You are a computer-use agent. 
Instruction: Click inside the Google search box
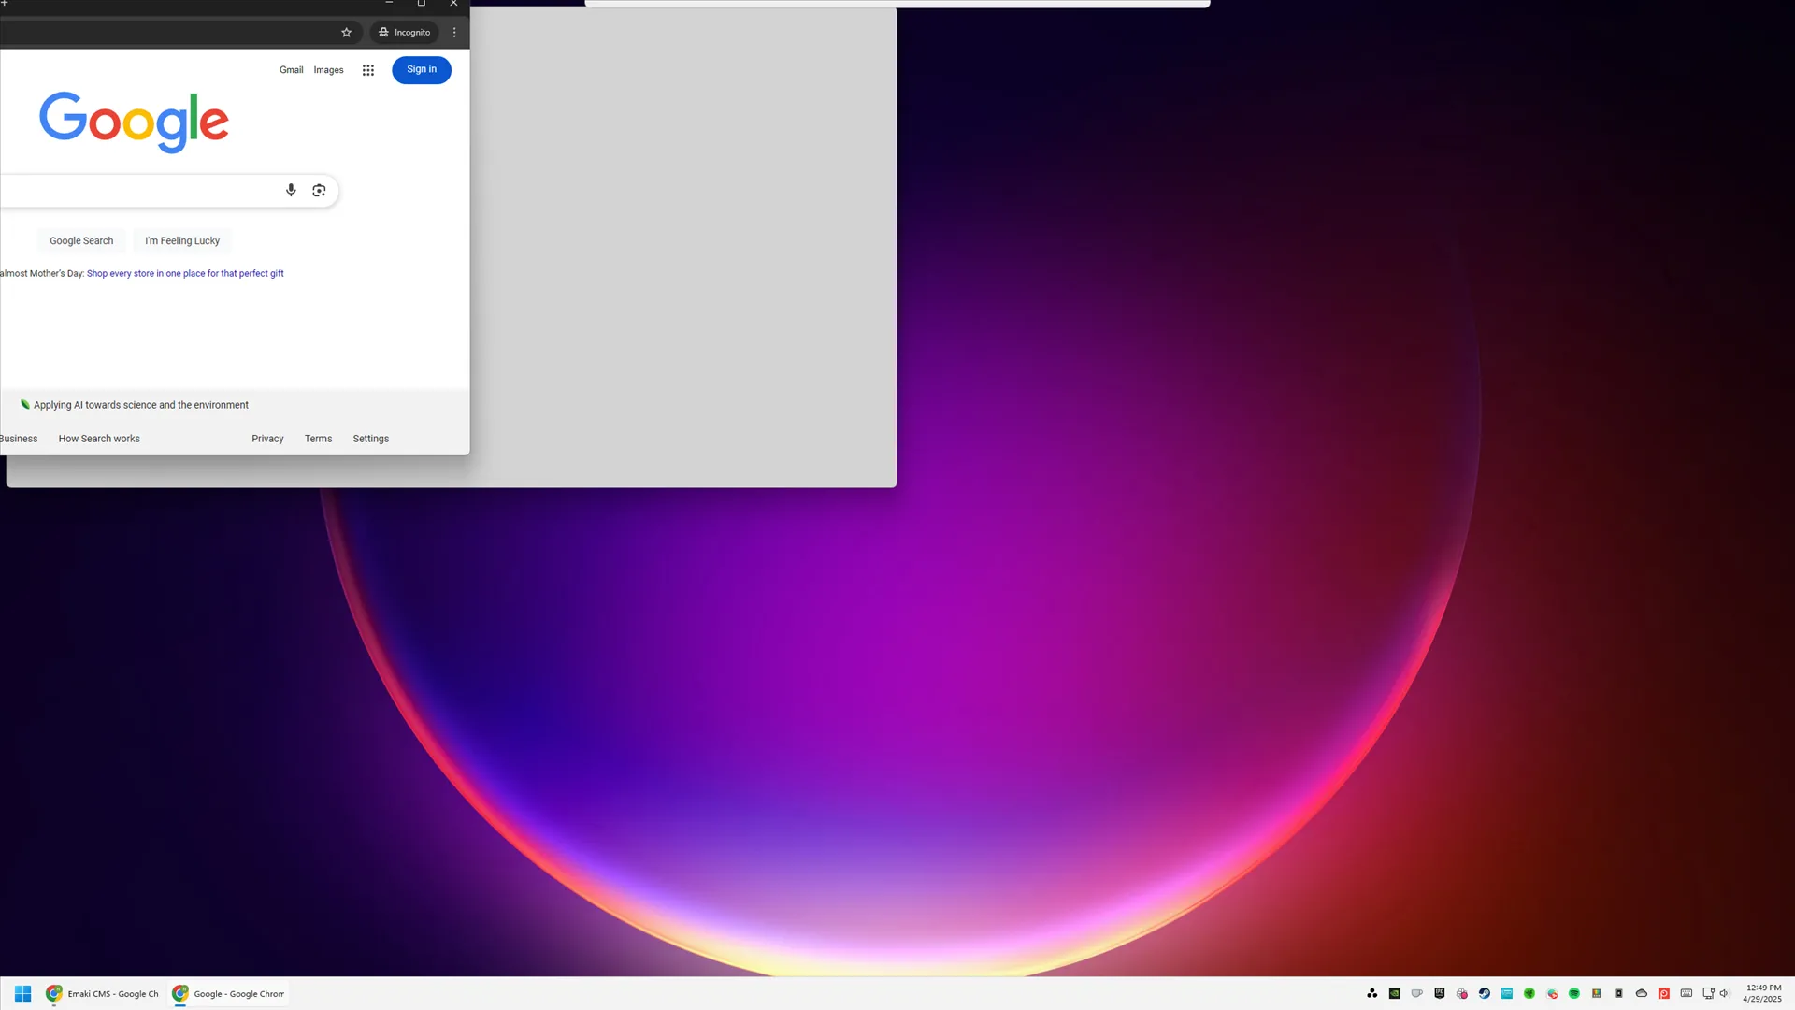coord(140,190)
